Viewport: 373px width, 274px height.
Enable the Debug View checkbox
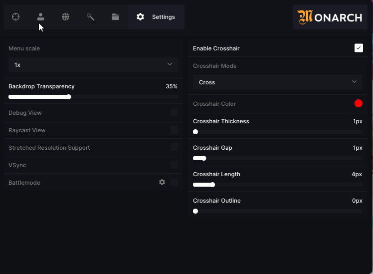174,112
